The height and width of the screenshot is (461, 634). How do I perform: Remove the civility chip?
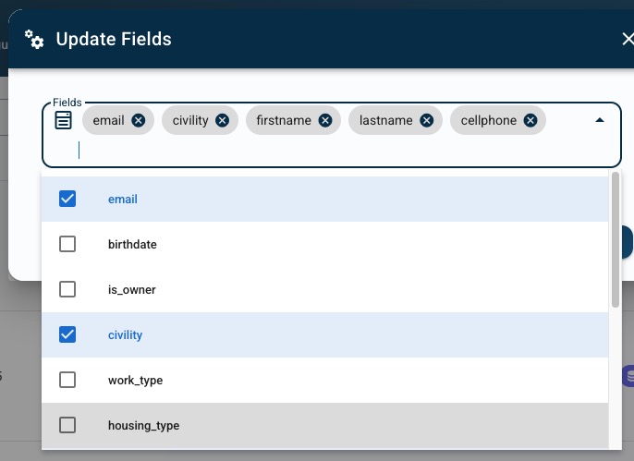coord(222,120)
